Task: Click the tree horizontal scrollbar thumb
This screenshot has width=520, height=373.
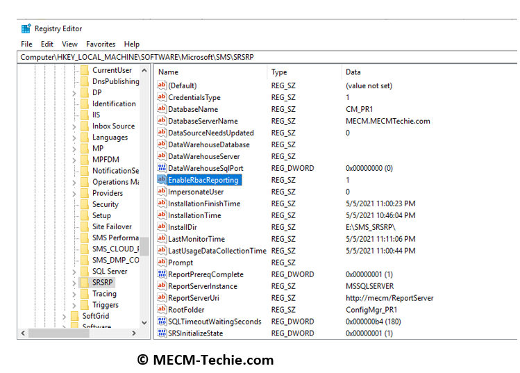Action: tap(59, 333)
